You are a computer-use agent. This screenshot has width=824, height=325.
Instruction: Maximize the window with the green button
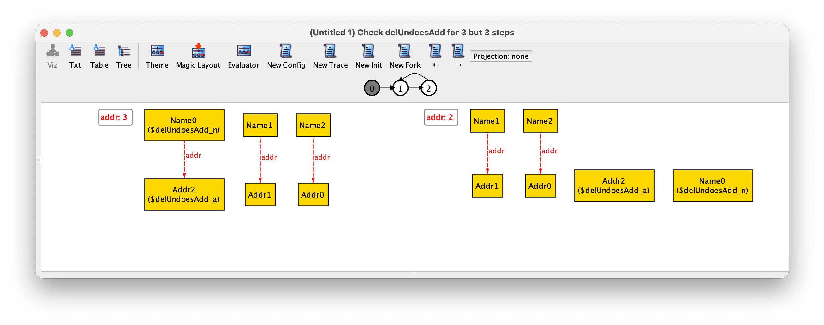pos(69,32)
